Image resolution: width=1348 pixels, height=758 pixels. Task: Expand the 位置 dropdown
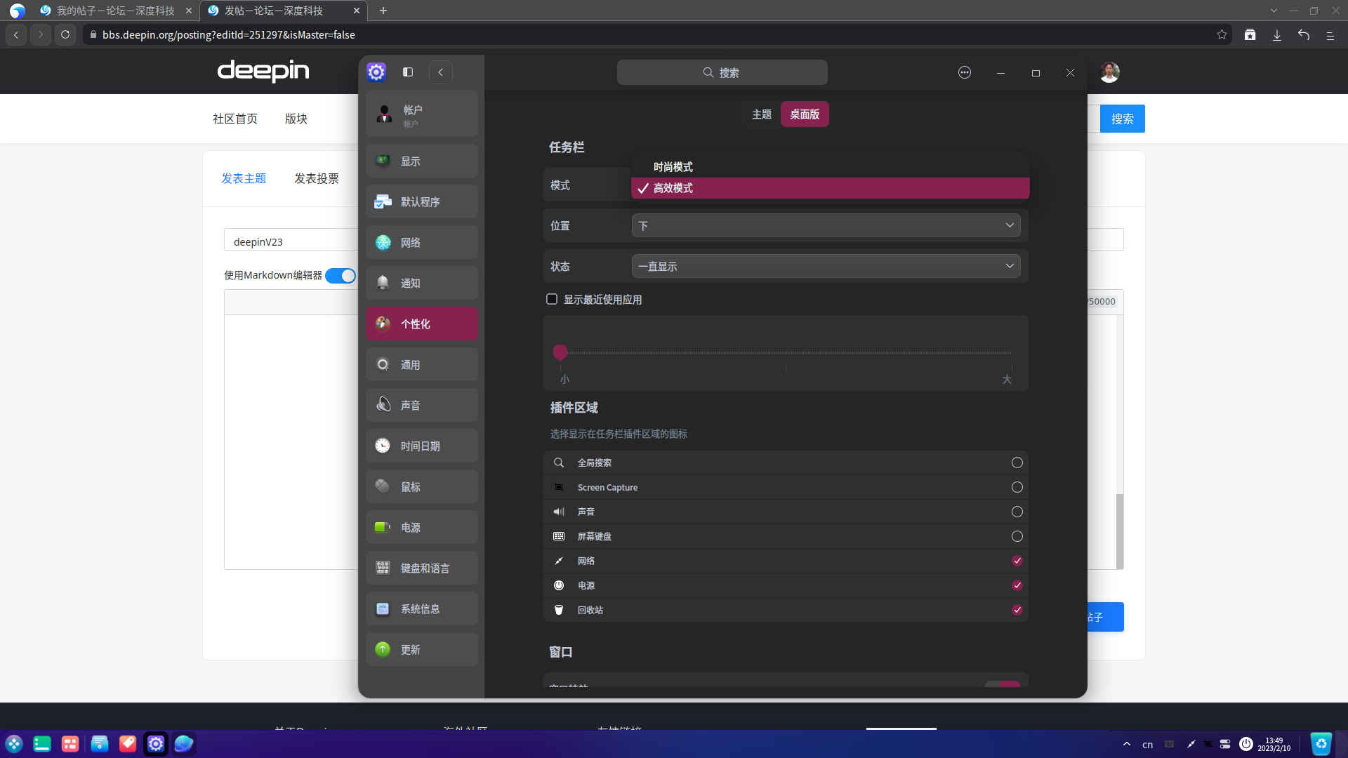(826, 225)
